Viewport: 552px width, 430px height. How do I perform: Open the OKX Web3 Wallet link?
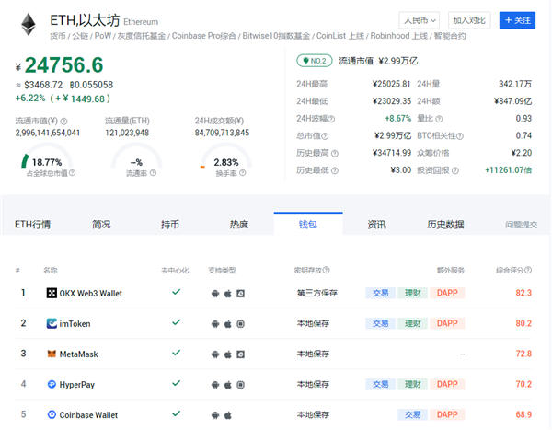[x=91, y=293]
